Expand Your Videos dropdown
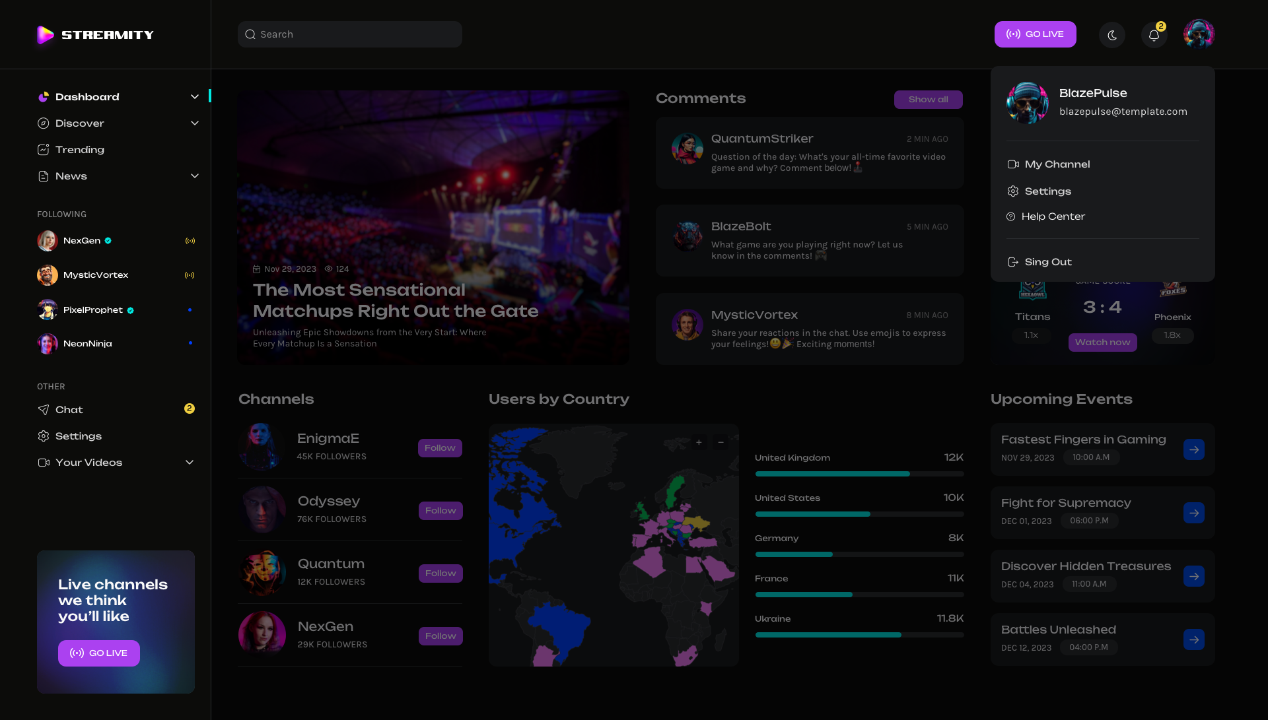 (190, 463)
